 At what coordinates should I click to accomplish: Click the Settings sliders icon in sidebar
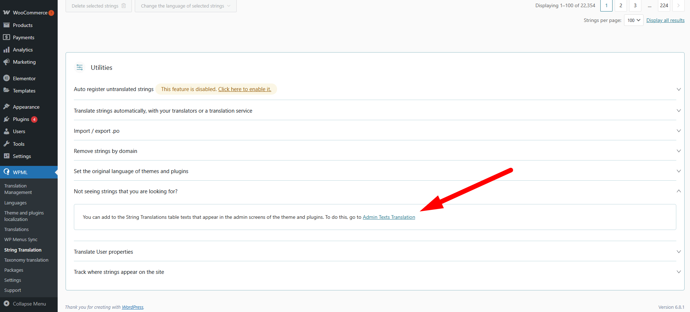[6, 156]
